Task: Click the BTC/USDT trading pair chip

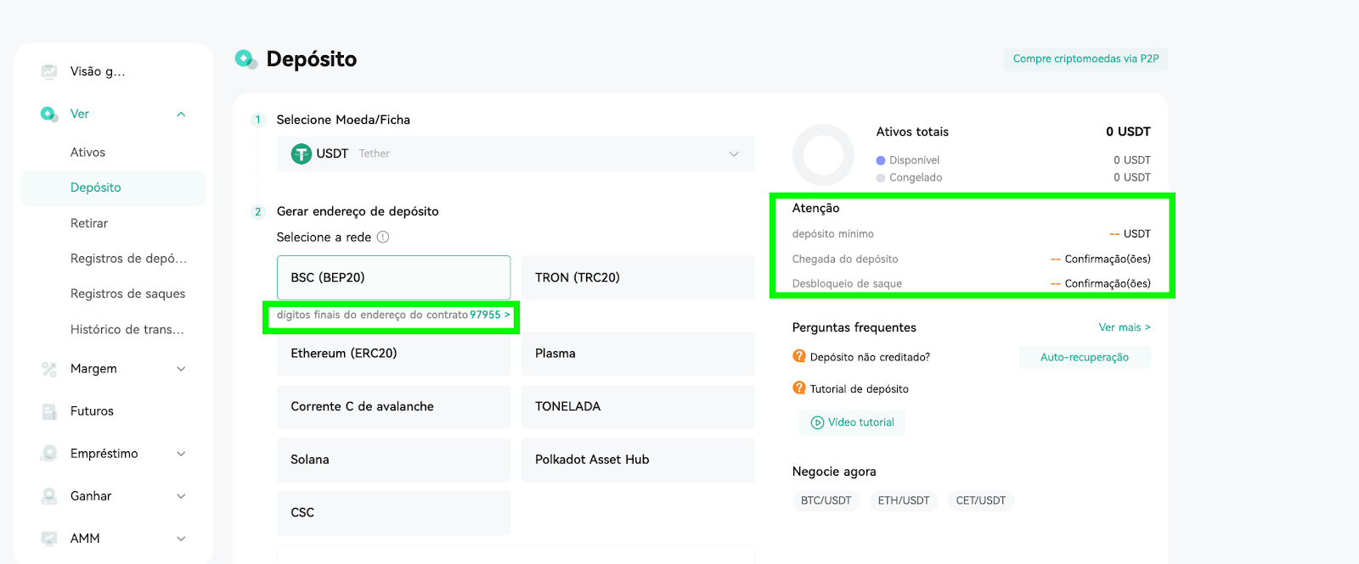Action: pos(826,500)
